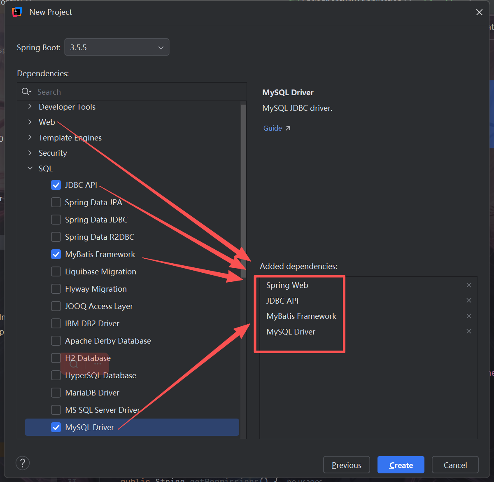494x482 pixels.
Task: Click the Create button
Action: tap(401, 465)
